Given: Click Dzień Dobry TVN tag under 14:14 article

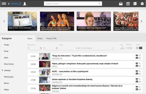Looking at the screenshot, I should 57,74.
